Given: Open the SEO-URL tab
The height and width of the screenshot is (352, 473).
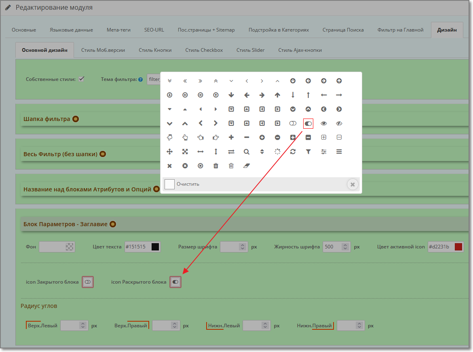Looking at the screenshot, I should point(154,30).
